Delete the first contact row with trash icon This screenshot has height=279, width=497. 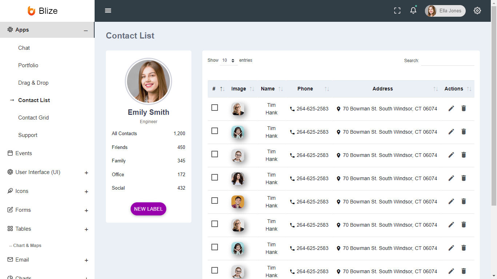click(464, 108)
